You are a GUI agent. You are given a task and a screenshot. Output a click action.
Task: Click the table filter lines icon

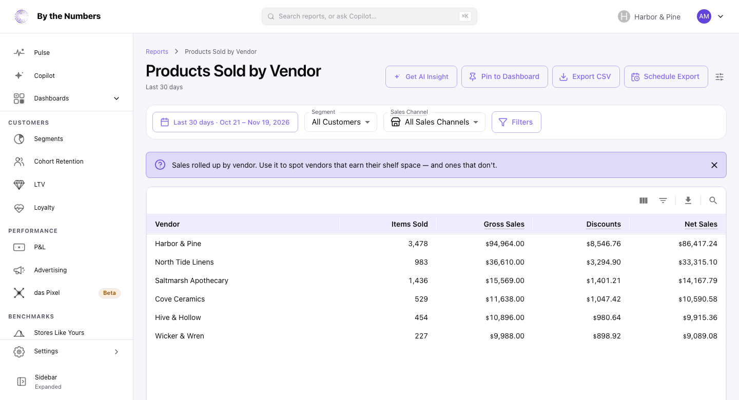click(663, 201)
